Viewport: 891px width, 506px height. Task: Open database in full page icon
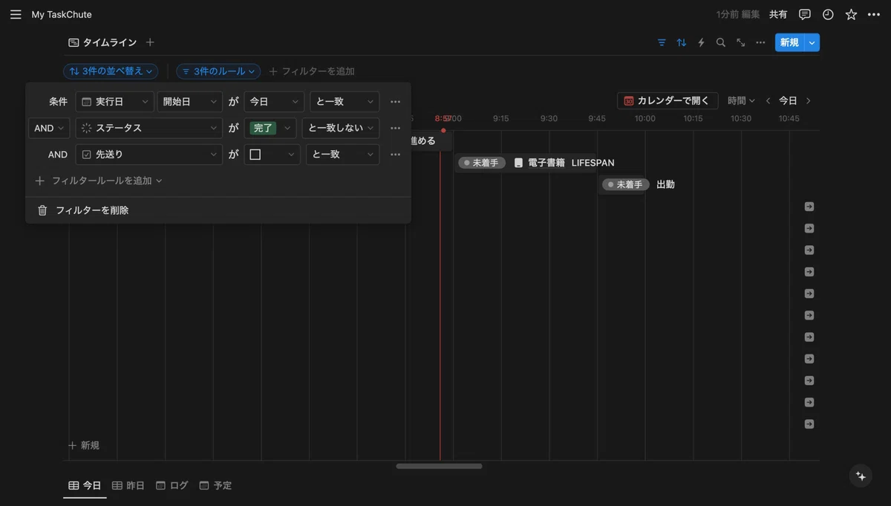click(741, 42)
